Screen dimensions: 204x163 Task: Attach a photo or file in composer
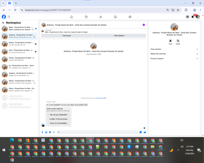(x=46, y=132)
